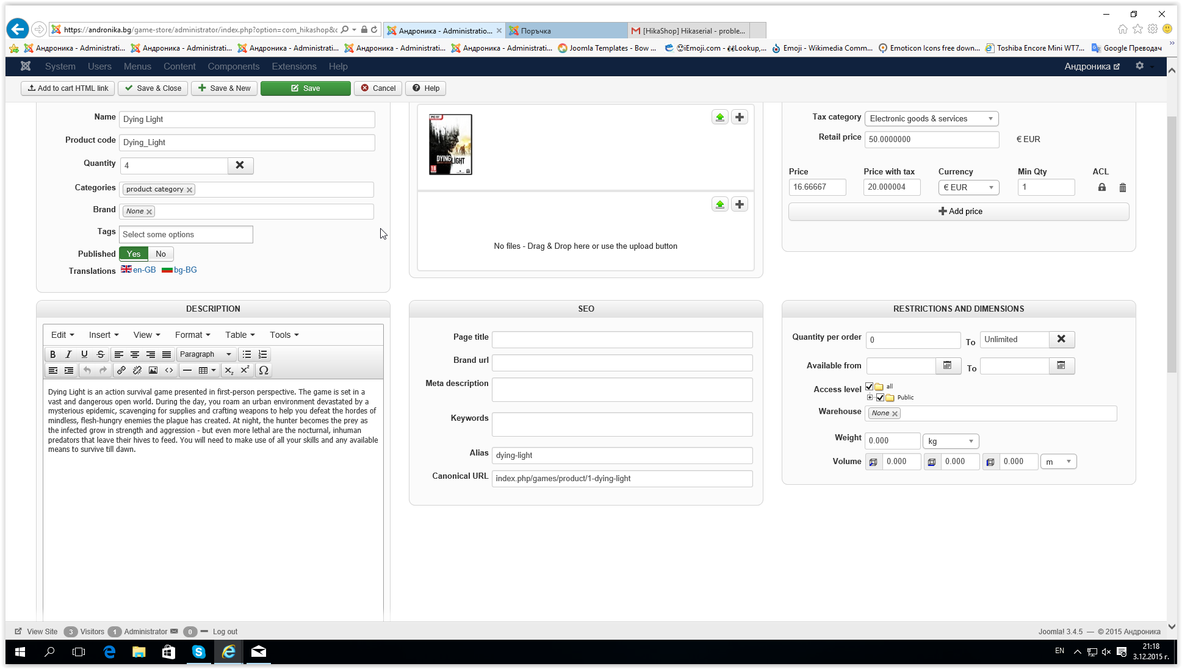This screenshot has width=1182, height=669.
Task: Upload product image with green arrow icon
Action: click(720, 117)
